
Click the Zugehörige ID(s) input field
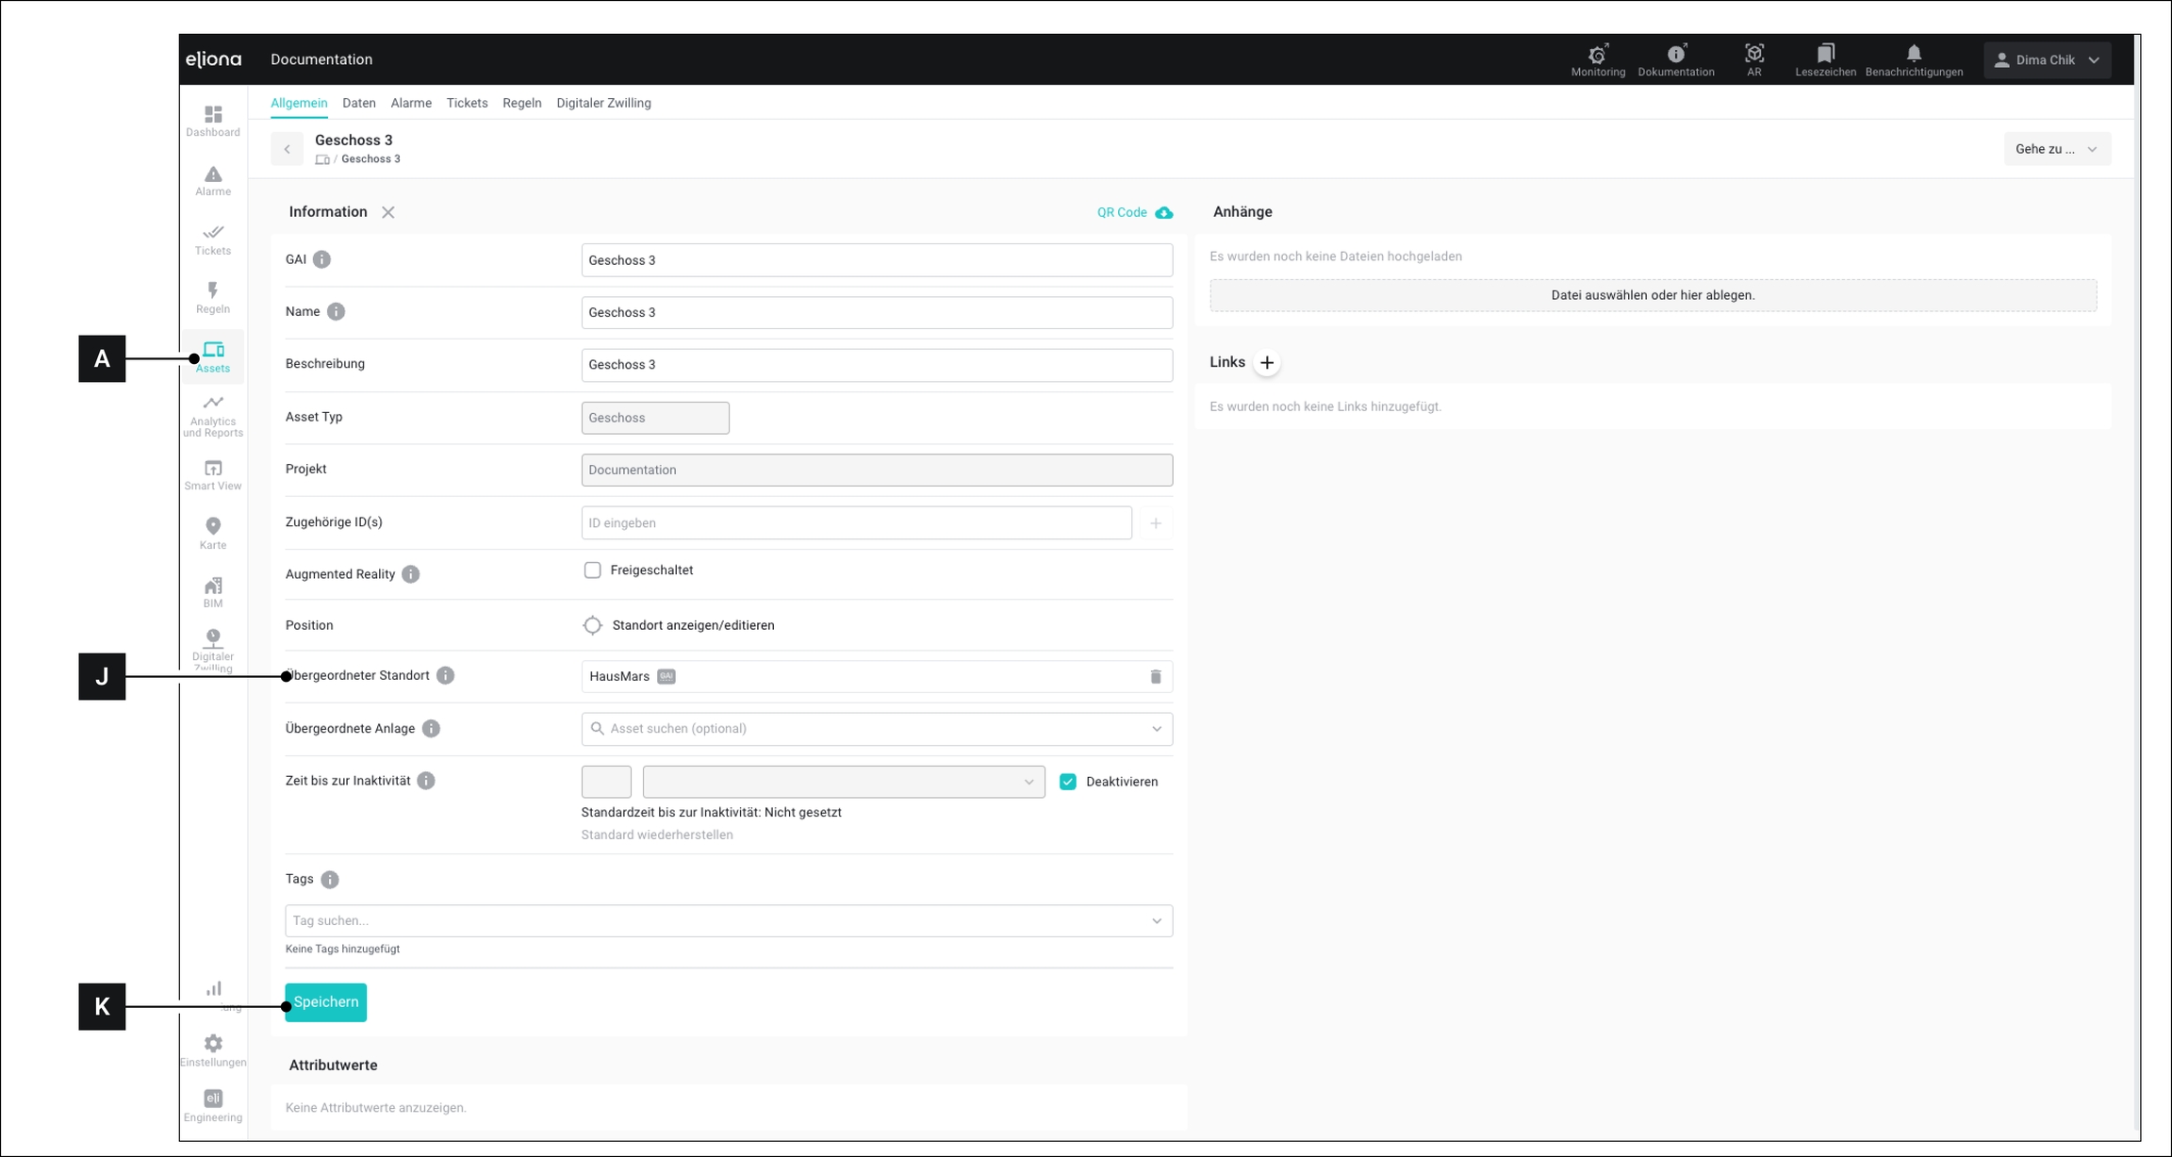pos(855,523)
